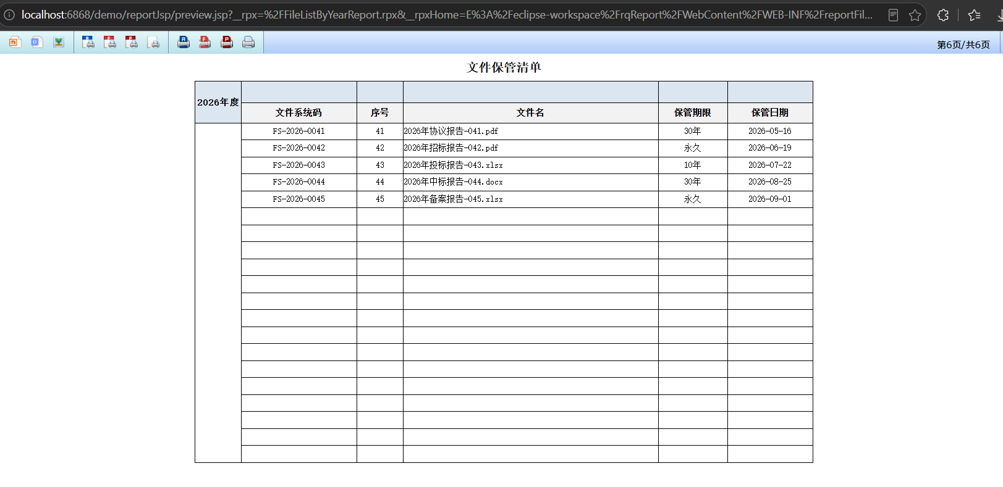Click the green download-arrow export icon

(x=59, y=42)
